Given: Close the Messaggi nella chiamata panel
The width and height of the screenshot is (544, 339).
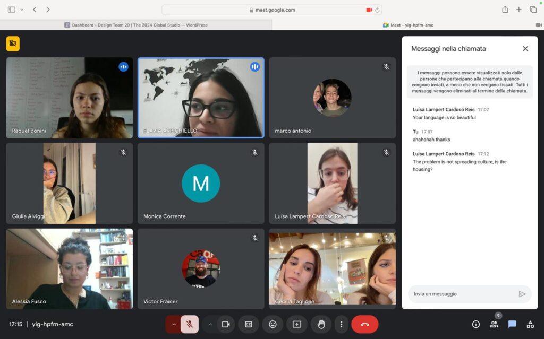Looking at the screenshot, I should click(525, 49).
